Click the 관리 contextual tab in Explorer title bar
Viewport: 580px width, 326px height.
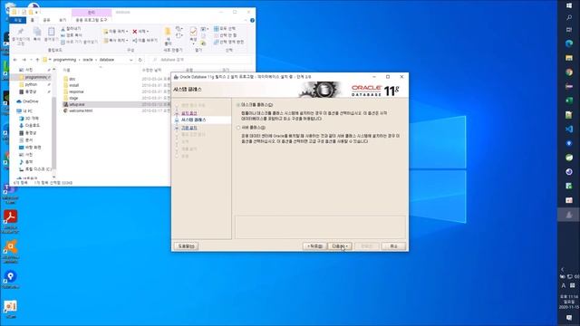[92, 13]
